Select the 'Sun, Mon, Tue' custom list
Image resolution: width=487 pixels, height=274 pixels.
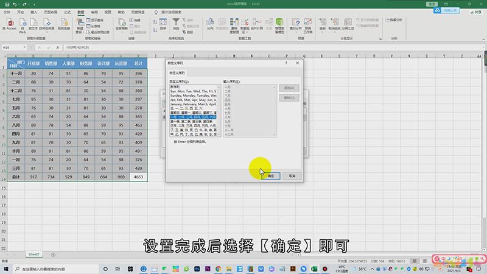(193, 91)
